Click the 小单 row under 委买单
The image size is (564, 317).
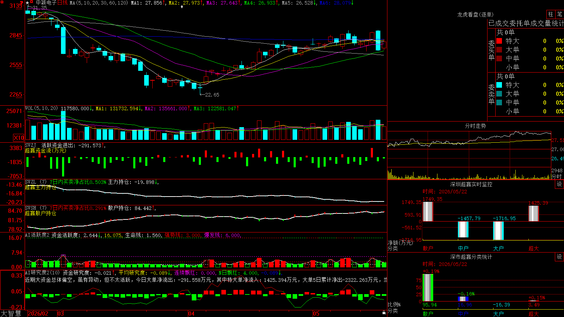click(x=530, y=67)
